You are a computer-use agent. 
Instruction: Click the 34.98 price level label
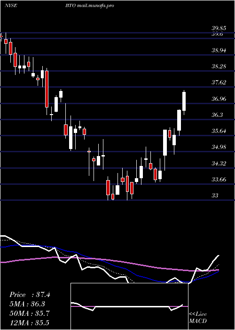[219, 147]
